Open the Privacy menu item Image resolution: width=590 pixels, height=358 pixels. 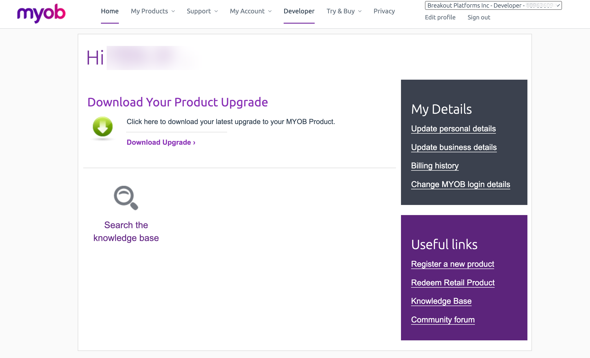[384, 11]
